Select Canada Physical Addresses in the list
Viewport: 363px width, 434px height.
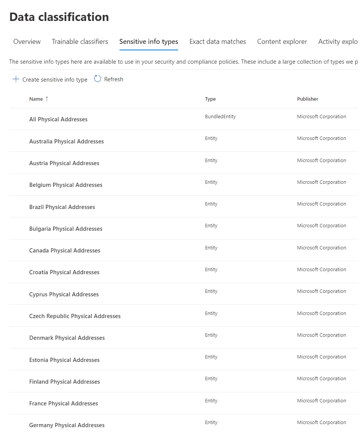65,251
